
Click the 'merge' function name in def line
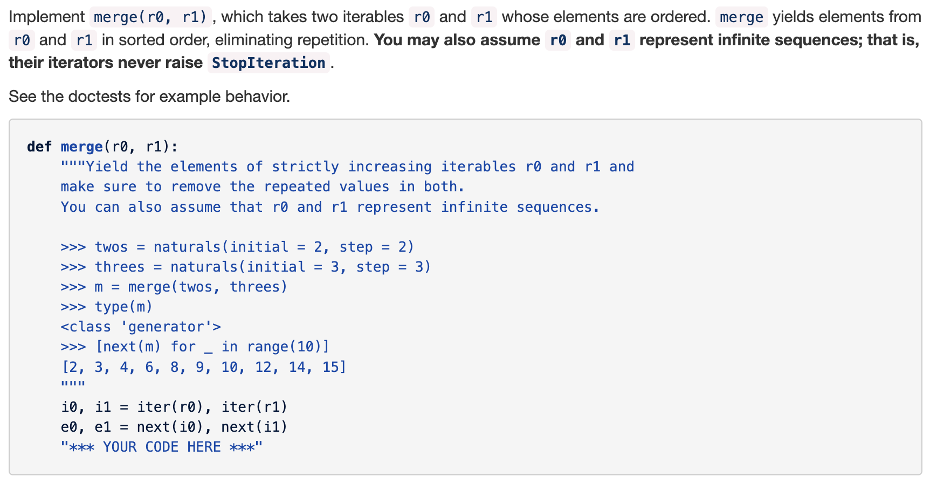pyautogui.click(x=81, y=147)
